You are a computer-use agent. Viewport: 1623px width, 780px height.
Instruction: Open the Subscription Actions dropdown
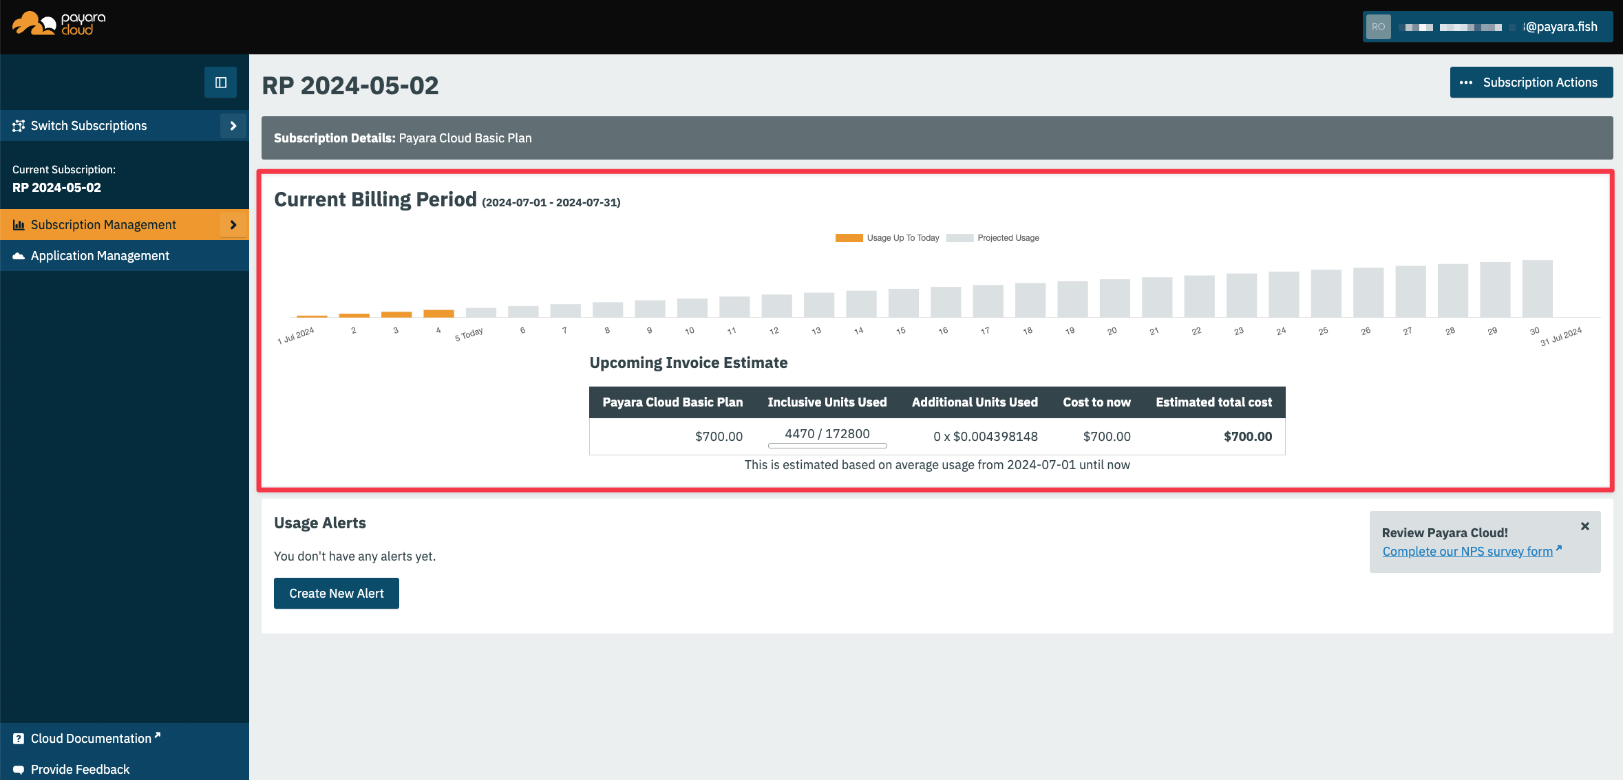click(1531, 83)
